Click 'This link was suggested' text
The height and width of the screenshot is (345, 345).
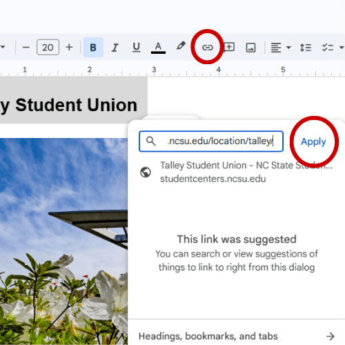click(237, 239)
